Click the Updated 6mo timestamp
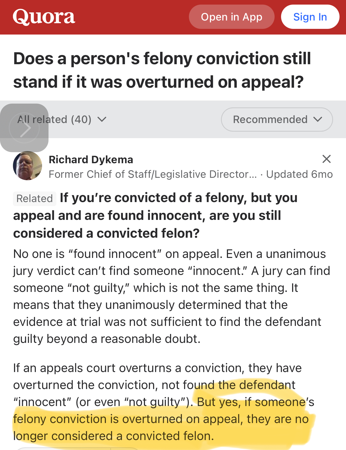 pos(299,174)
